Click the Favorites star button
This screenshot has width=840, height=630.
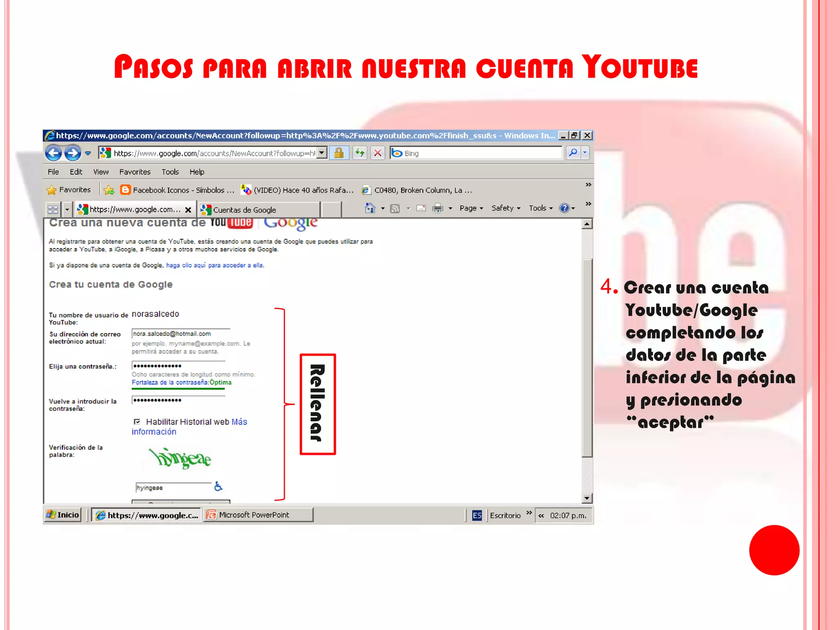pyautogui.click(x=68, y=190)
